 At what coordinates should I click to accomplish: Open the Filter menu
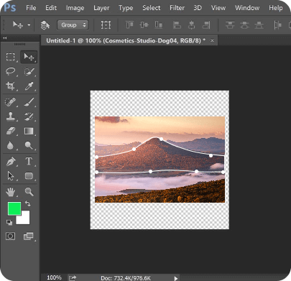tap(177, 8)
